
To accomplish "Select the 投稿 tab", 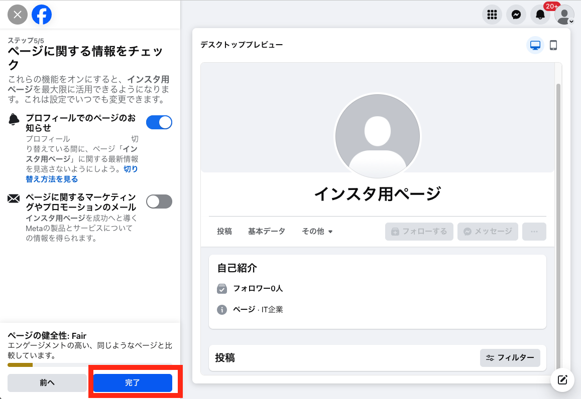I will [224, 231].
